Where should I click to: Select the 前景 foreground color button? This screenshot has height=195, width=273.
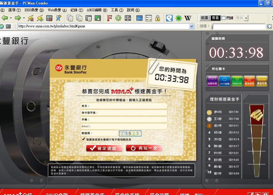[x=205, y=18]
